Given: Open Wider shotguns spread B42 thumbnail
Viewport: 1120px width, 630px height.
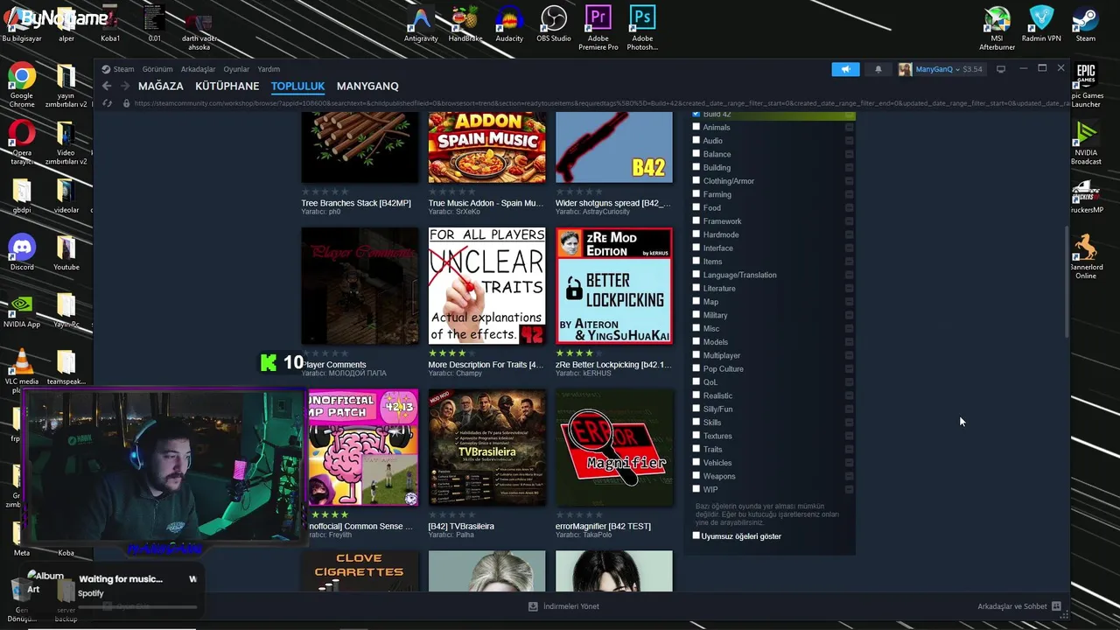Looking at the screenshot, I should (613, 148).
